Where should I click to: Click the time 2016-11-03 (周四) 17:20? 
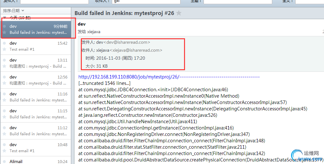(121, 58)
